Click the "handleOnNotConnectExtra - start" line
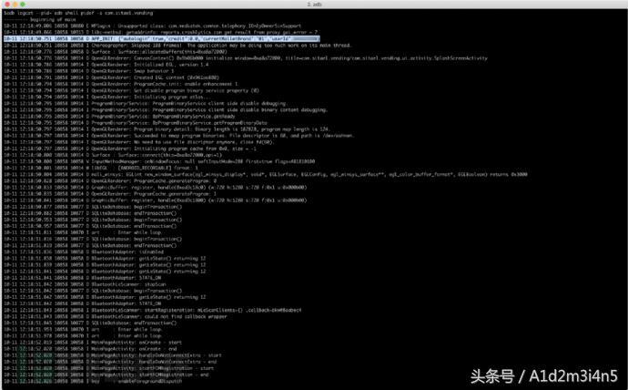Image resolution: width=628 pixels, height=390 pixels. point(113,355)
